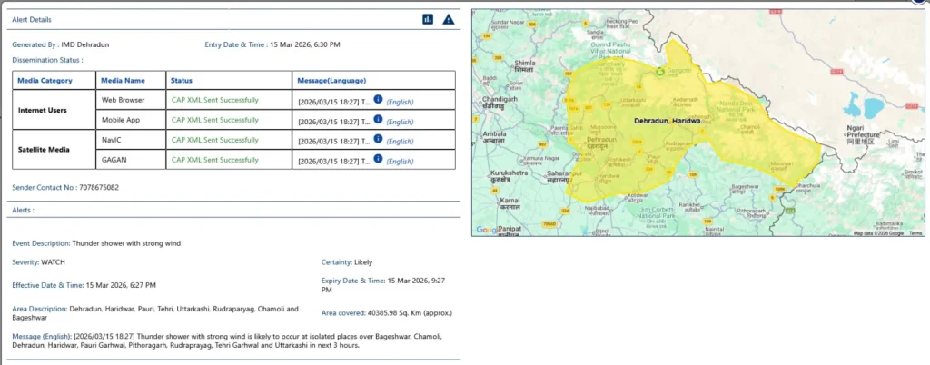Open the bar chart statistics icon

pos(428,19)
